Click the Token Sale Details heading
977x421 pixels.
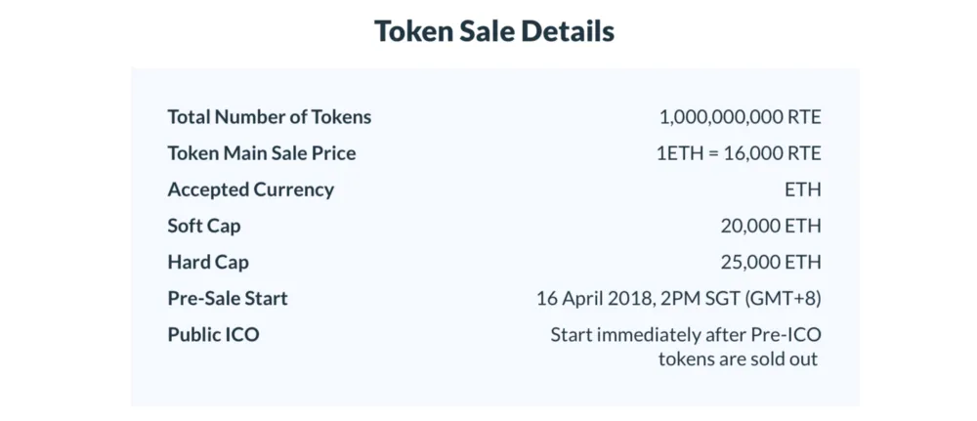click(x=494, y=31)
